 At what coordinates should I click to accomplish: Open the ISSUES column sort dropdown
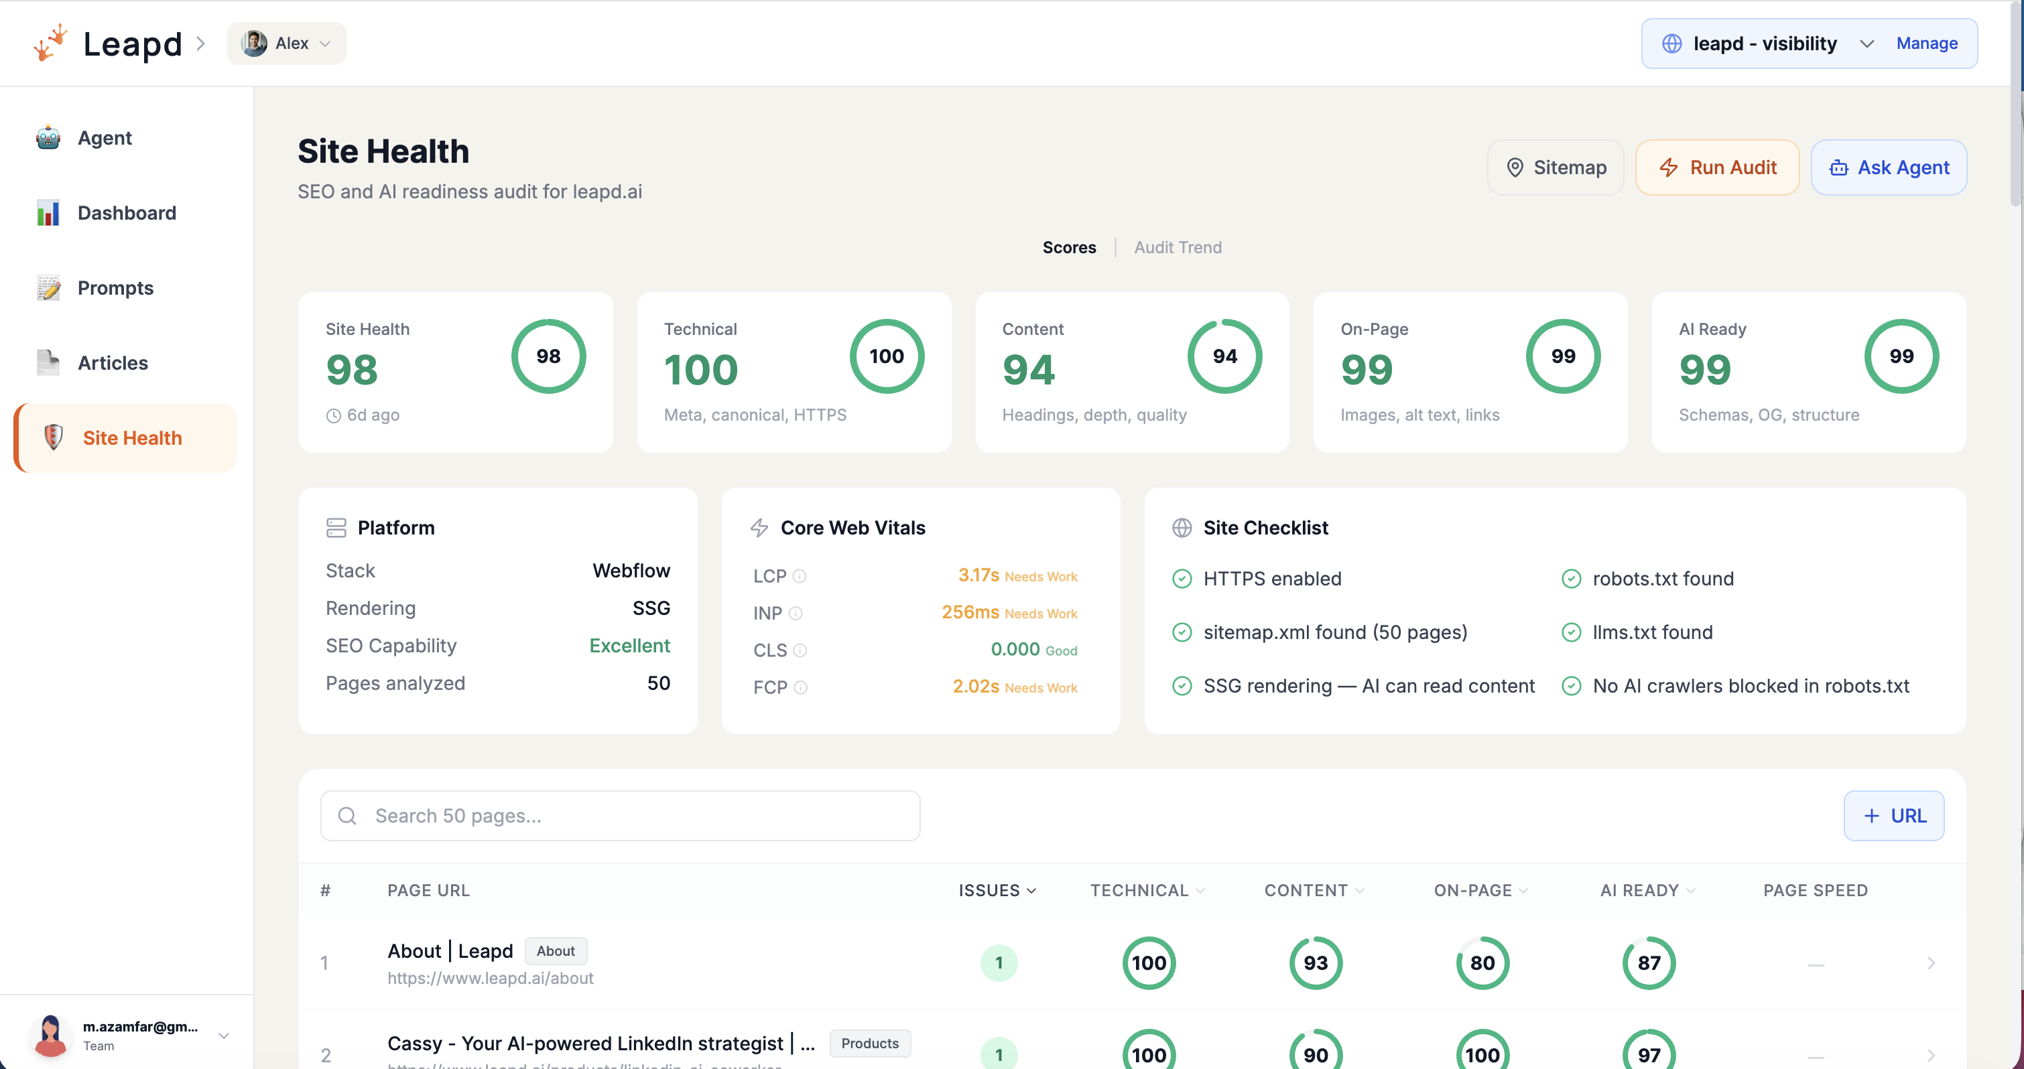point(1031,890)
